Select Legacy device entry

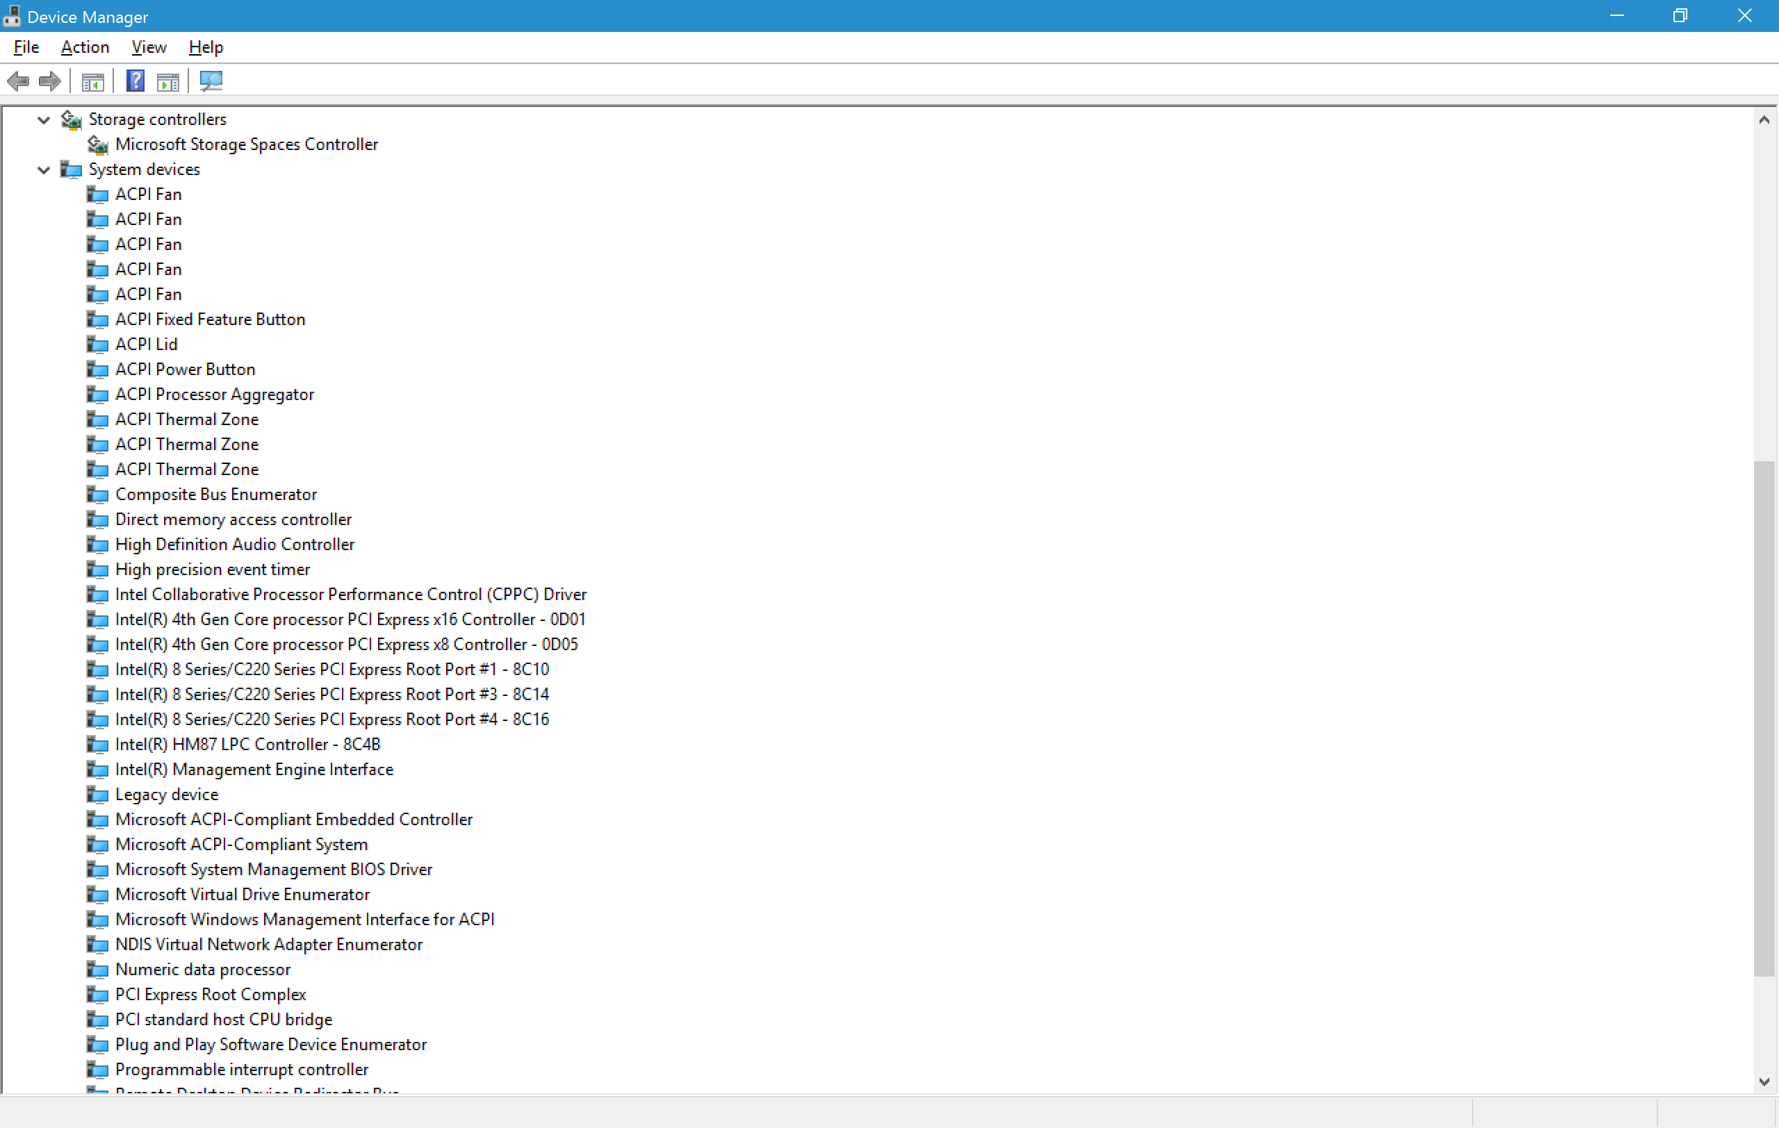point(167,795)
